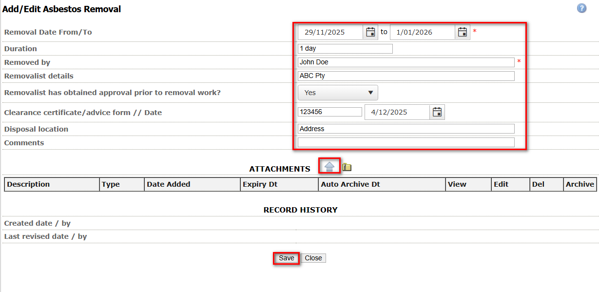The width and height of the screenshot is (599, 292).
Task: Open calendar picker for Removal Date From
Action: point(370,32)
